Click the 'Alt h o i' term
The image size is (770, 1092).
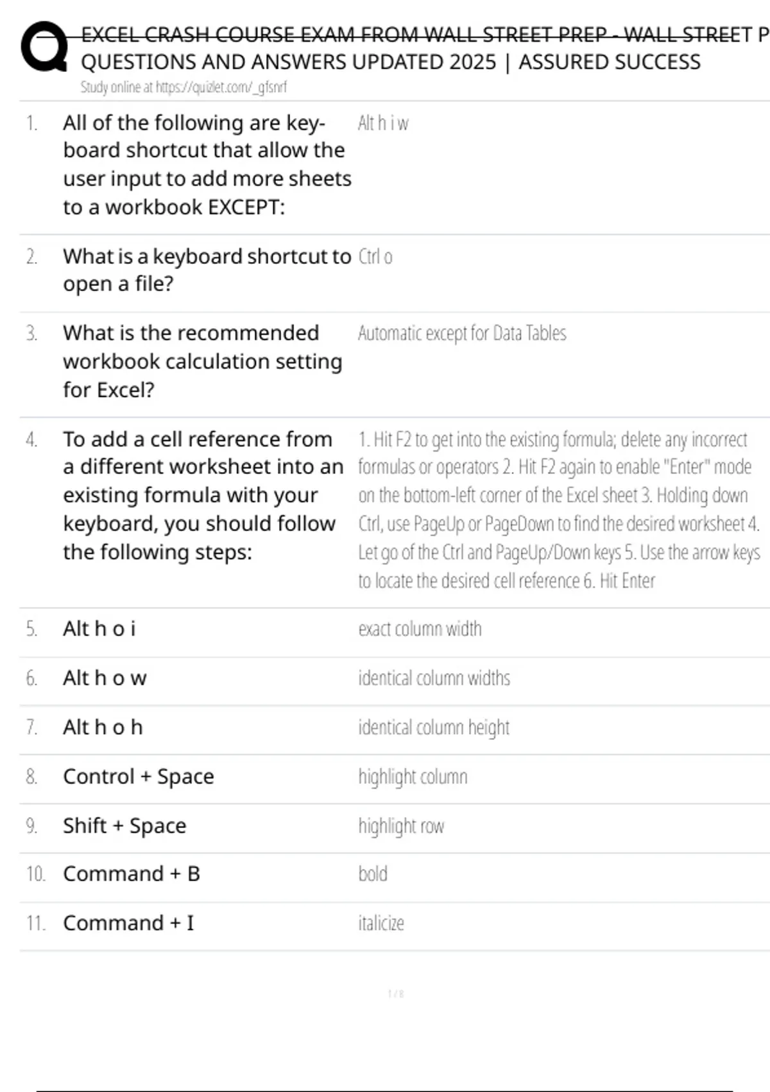99,629
